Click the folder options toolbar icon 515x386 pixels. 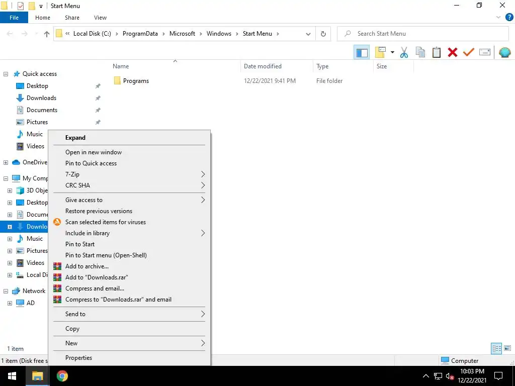pyautogui.click(x=380, y=52)
